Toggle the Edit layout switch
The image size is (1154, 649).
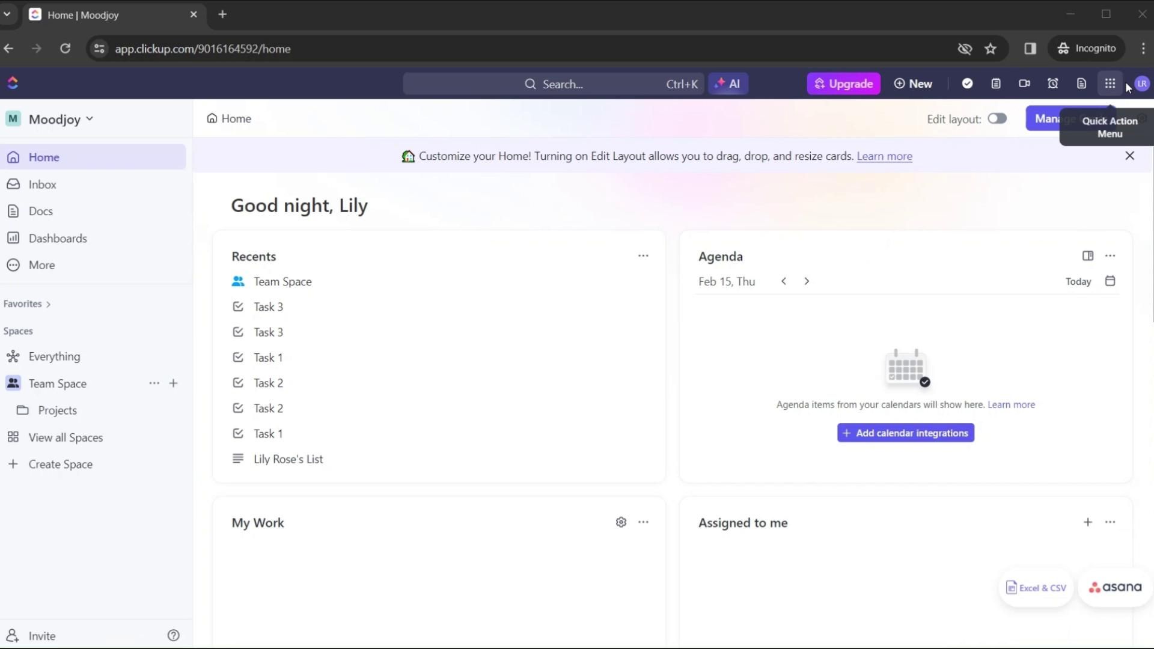tap(997, 118)
